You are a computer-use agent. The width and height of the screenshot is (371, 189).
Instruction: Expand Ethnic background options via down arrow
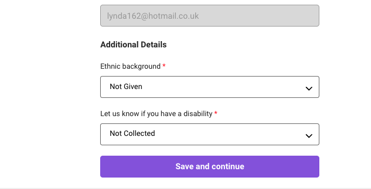coord(309,89)
